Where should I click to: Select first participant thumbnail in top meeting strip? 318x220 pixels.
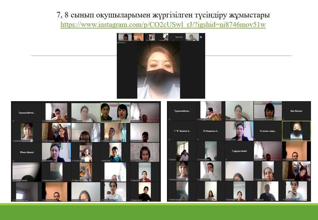pos(125,37)
